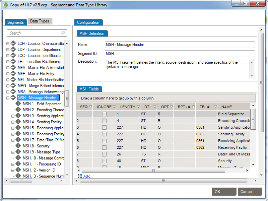Click the search magnifier icon
Viewport: 268px width, 201px height.
[63, 33]
